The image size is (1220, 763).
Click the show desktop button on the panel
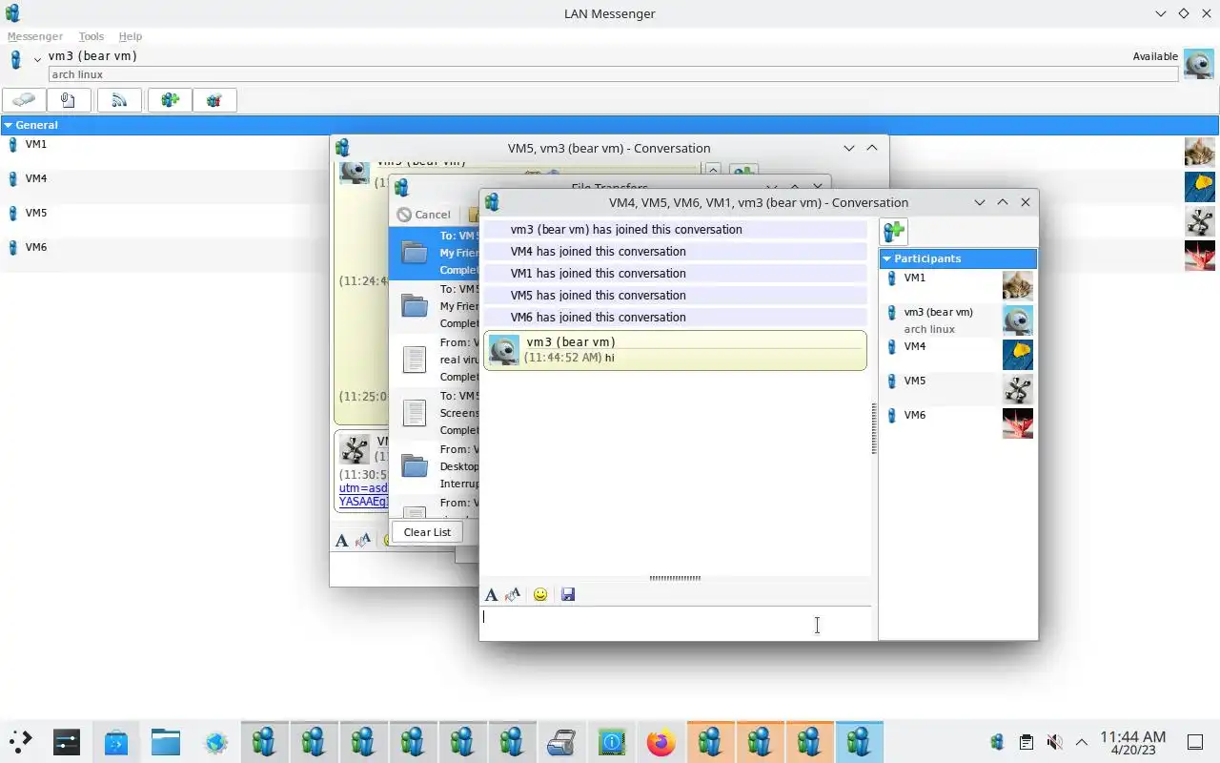click(1195, 742)
